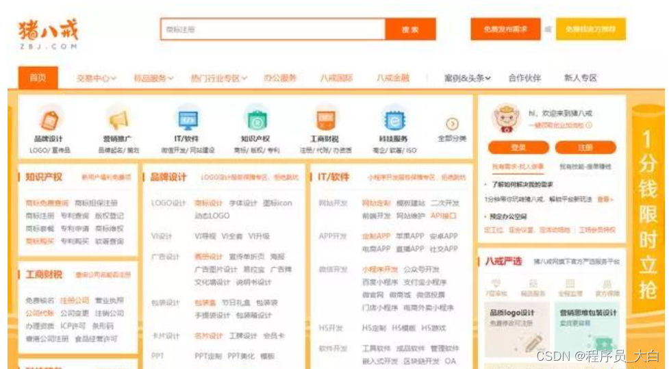669x369 pixels.
Task: Open the 营业执照 link
Action: tap(110, 301)
